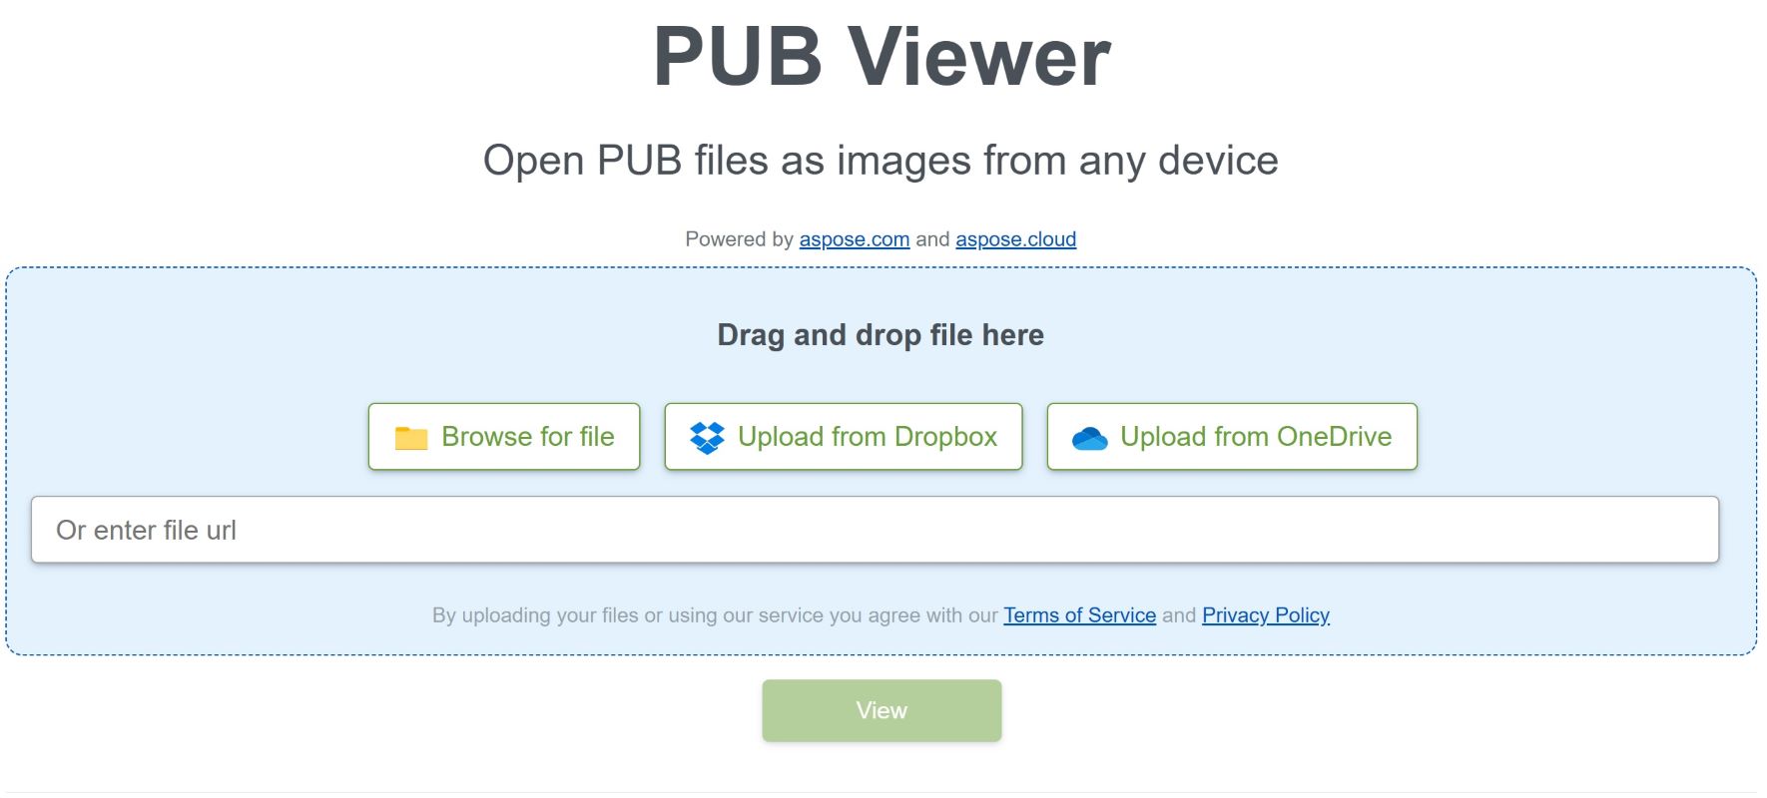Click the 'Drag and drop file here' heading
Viewport: 1767px width, 798px height.
point(881,335)
